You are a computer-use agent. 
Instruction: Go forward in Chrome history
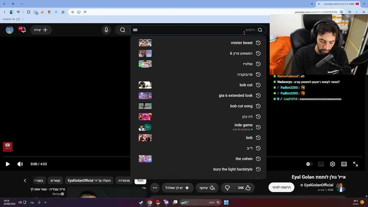point(356,12)
